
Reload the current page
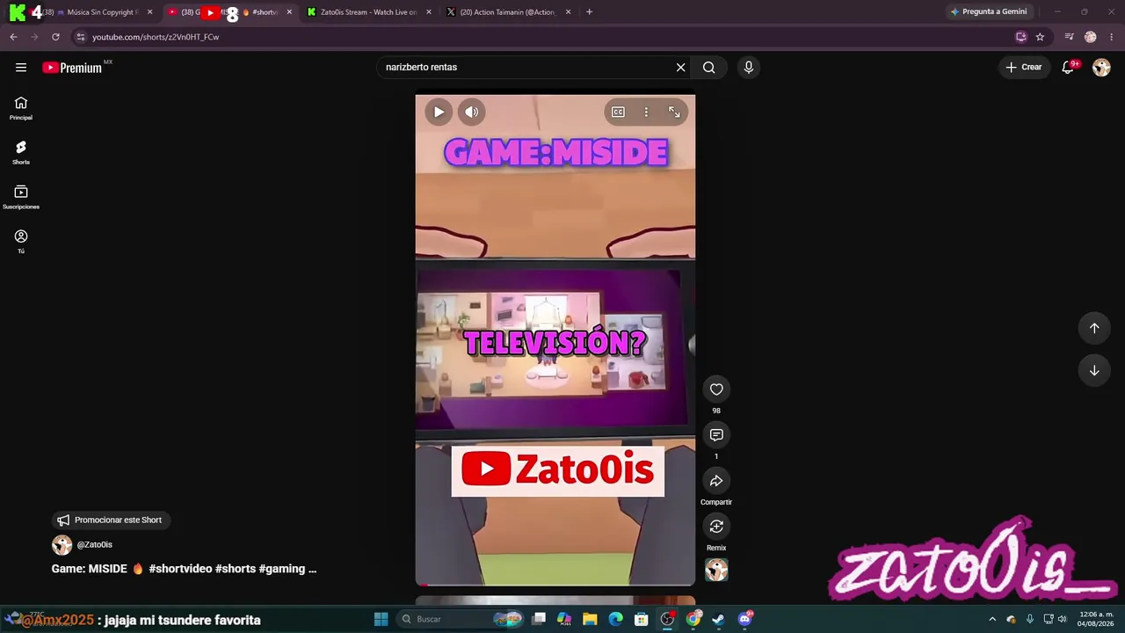pos(55,37)
